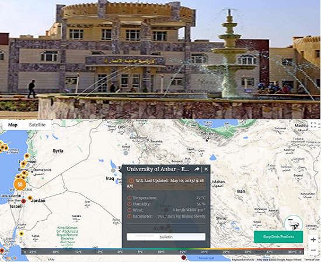
Task: Click the Tehran city label
Action: point(207,134)
